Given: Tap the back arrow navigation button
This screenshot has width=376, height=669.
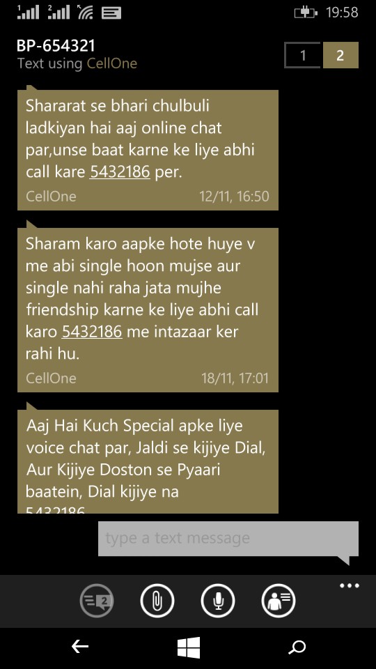Looking at the screenshot, I should pos(79,647).
